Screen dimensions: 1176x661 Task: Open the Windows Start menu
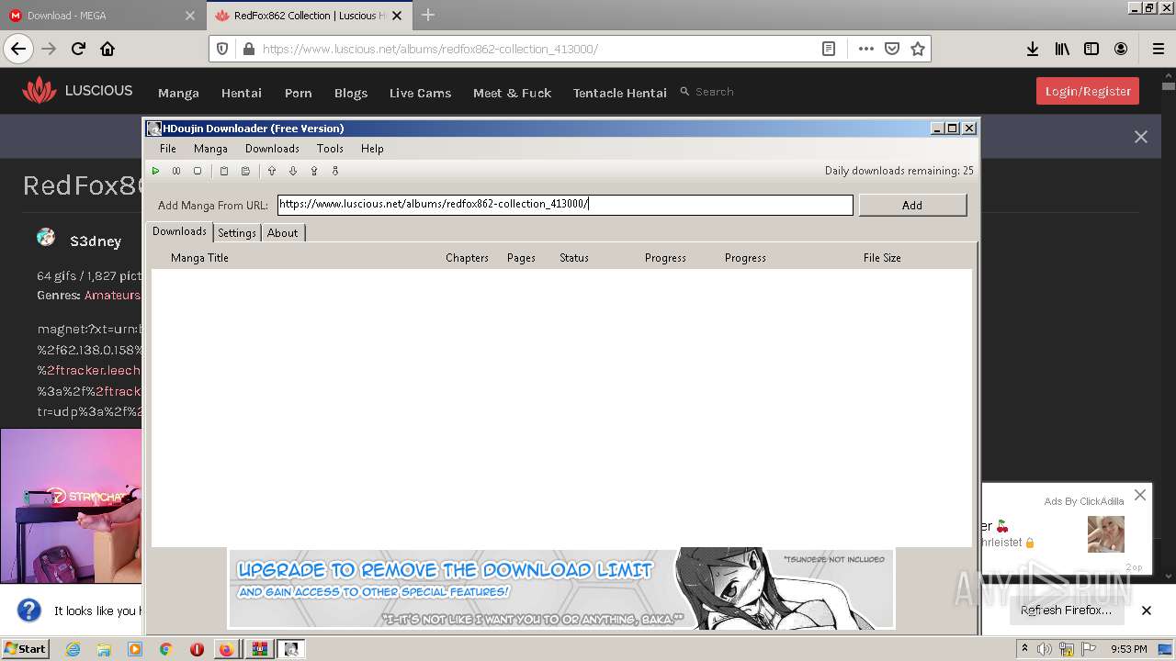(x=26, y=649)
